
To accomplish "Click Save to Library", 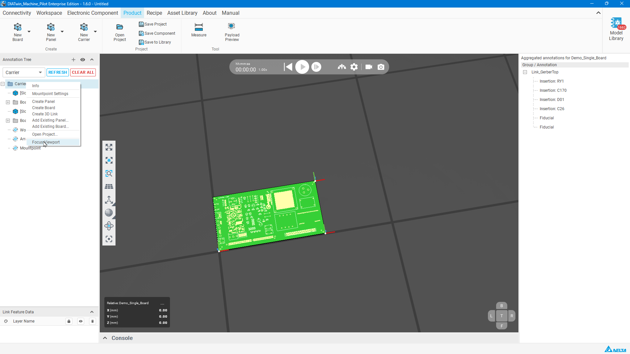I will pos(155,42).
